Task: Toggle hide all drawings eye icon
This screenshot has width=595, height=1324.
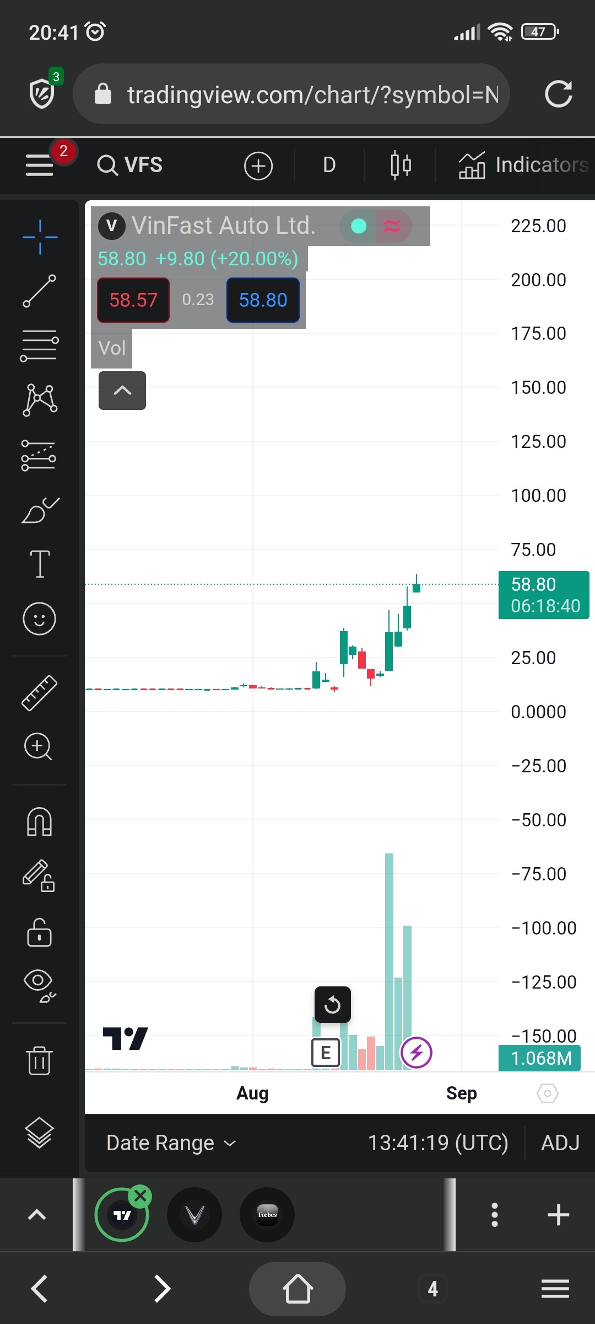Action: pos(39,985)
